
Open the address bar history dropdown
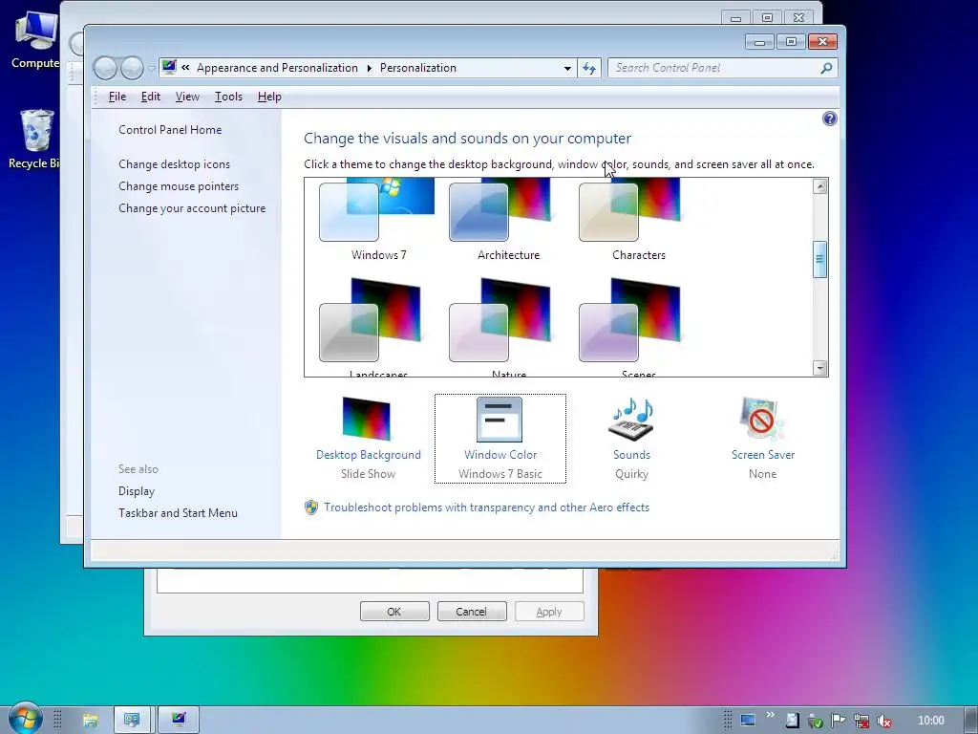coord(567,68)
